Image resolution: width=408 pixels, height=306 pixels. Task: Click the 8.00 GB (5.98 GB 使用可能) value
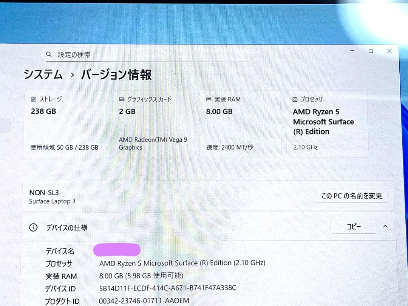[141, 275]
